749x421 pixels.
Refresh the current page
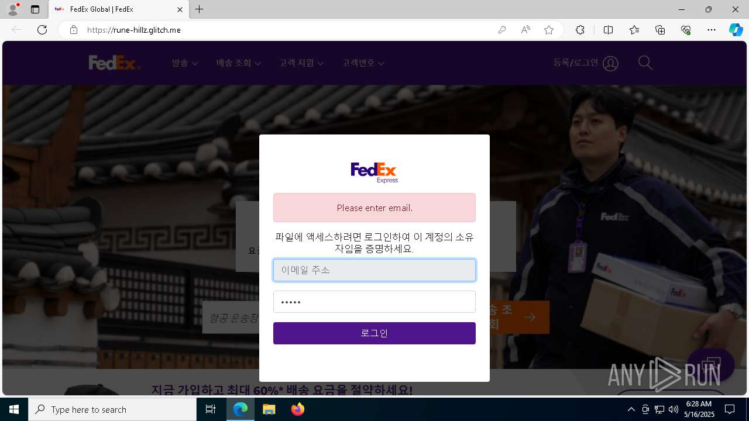click(x=42, y=30)
